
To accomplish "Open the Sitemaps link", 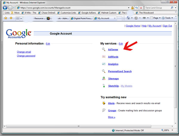I will (113, 79).
